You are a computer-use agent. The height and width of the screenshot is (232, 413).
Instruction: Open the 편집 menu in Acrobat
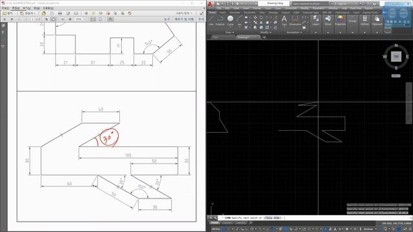[x=16, y=8]
